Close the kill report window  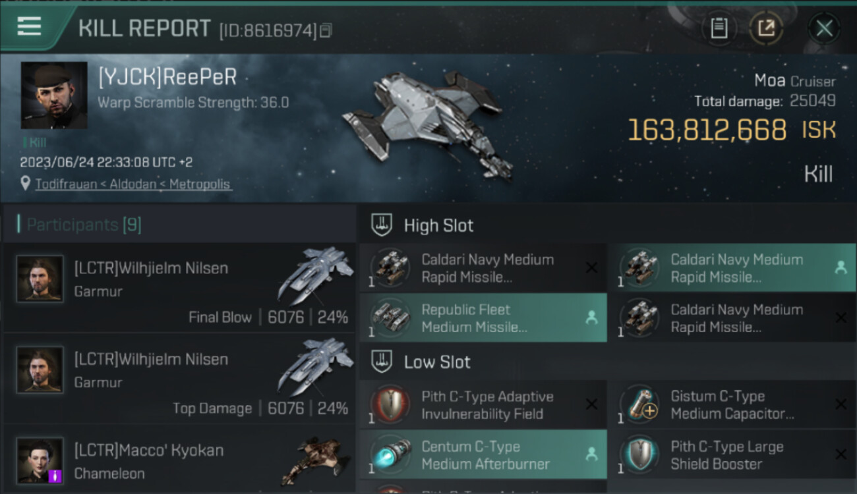(824, 28)
